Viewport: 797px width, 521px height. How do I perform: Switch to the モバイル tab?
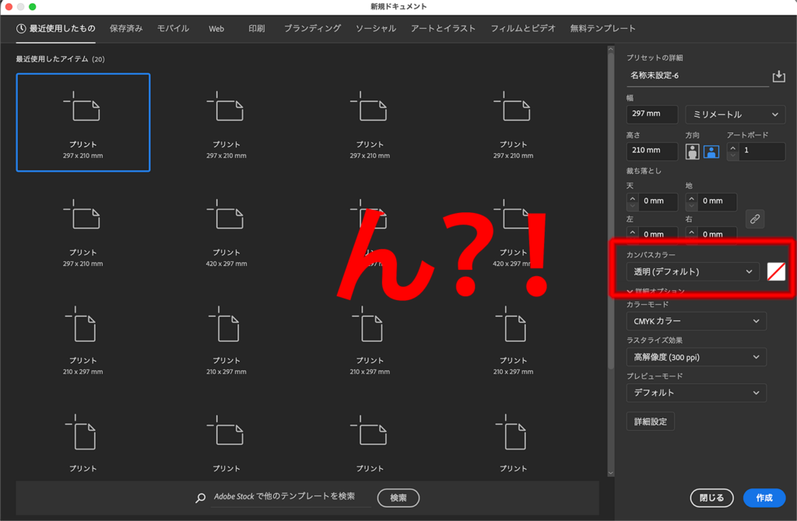coord(173,29)
